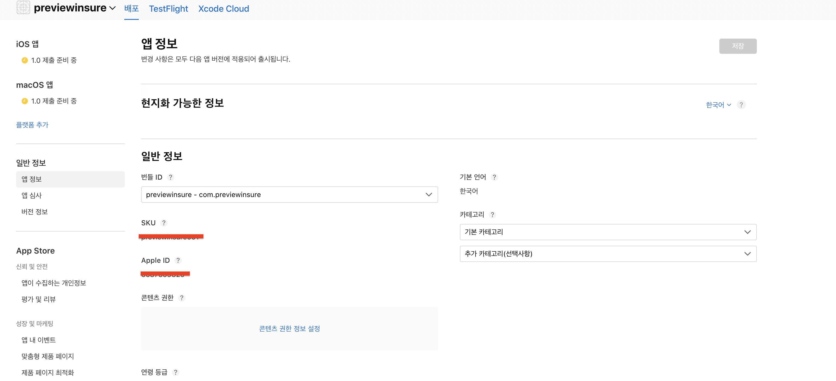Viewport: 836px width, 381px height.
Task: Click the previewinsure app icon in header
Action: click(x=23, y=8)
